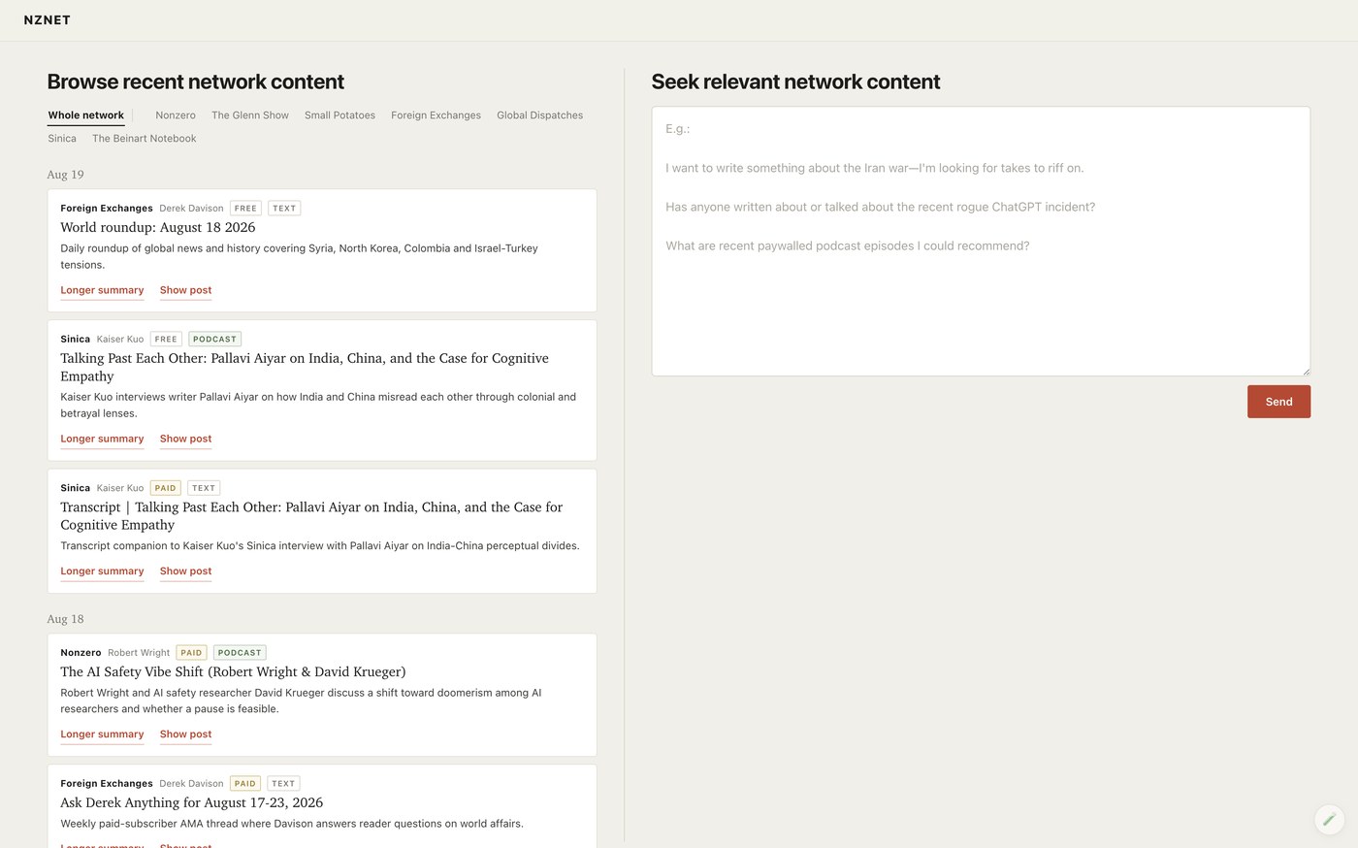
Task: Open the NZNET home logo
Action: [x=48, y=20]
